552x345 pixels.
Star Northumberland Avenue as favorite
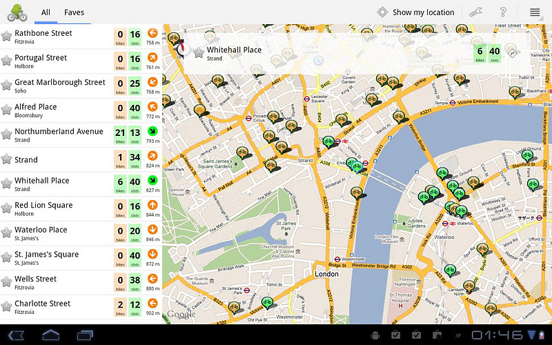(6, 134)
